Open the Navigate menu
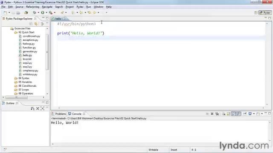The image size is (273, 153). (x=47, y=7)
